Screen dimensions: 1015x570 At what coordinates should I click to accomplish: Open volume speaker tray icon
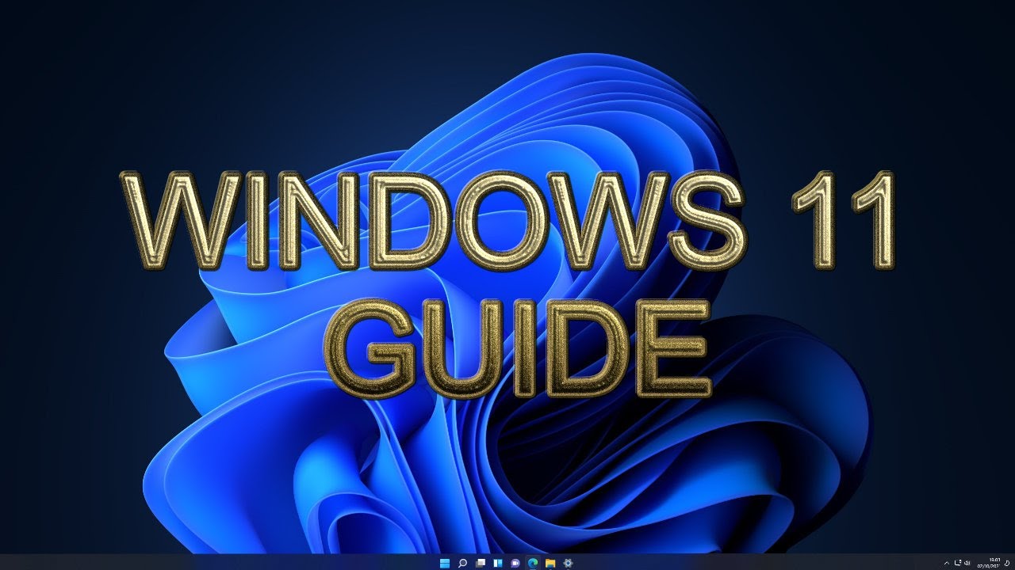[x=967, y=563]
